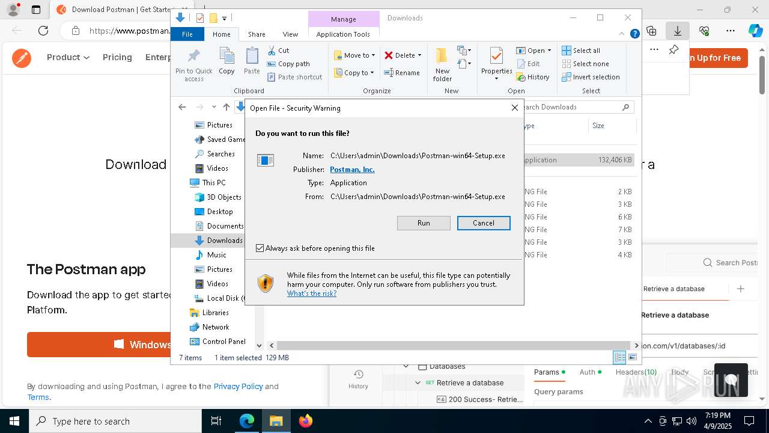Switch to large icons view layout
Viewport: 769px width, 433px height.
click(x=632, y=357)
